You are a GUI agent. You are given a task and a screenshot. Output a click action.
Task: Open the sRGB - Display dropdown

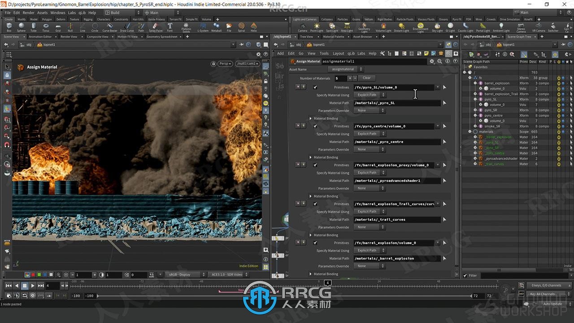coord(185,275)
